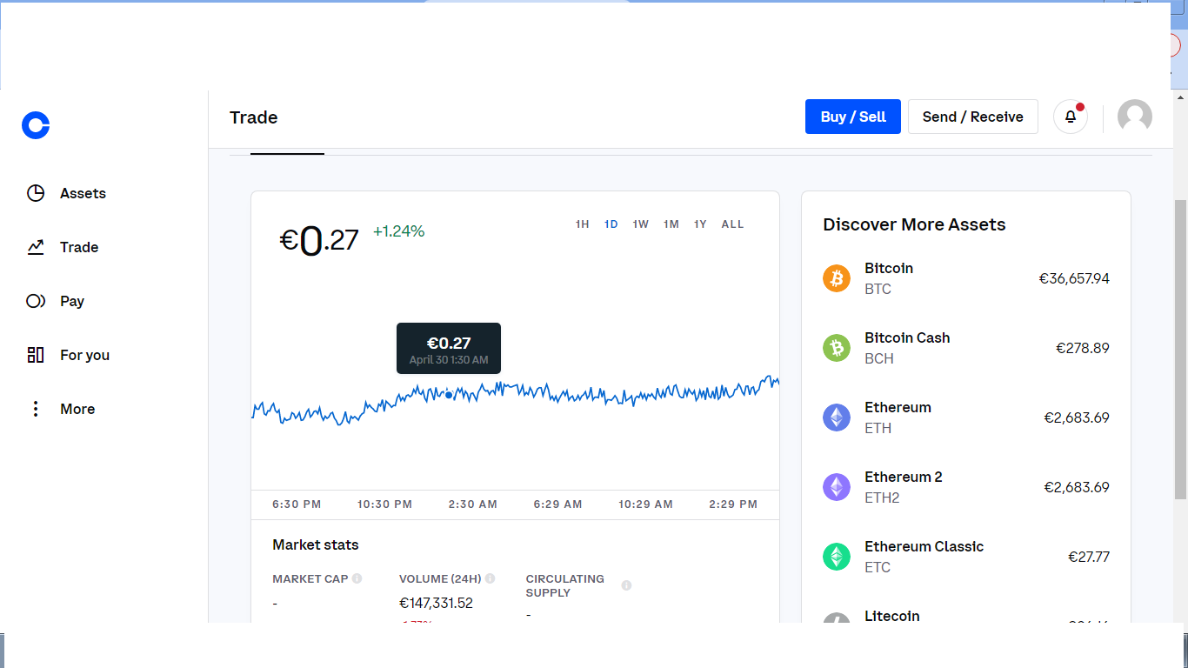
Task: Switch chart range to 1H
Action: (x=583, y=224)
